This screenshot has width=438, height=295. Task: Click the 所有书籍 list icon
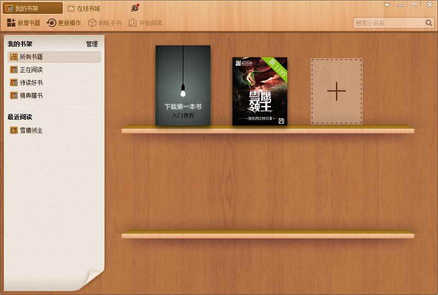14,57
